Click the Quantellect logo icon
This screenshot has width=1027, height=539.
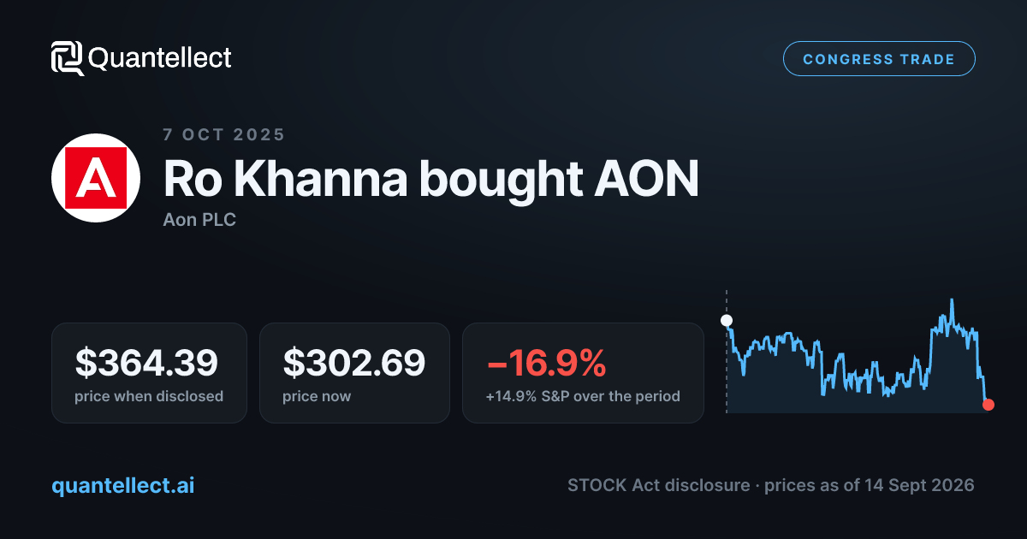point(68,58)
